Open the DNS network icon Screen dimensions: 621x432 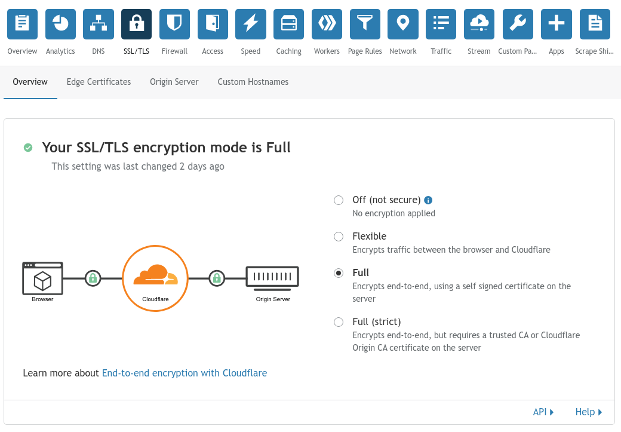coord(98,24)
